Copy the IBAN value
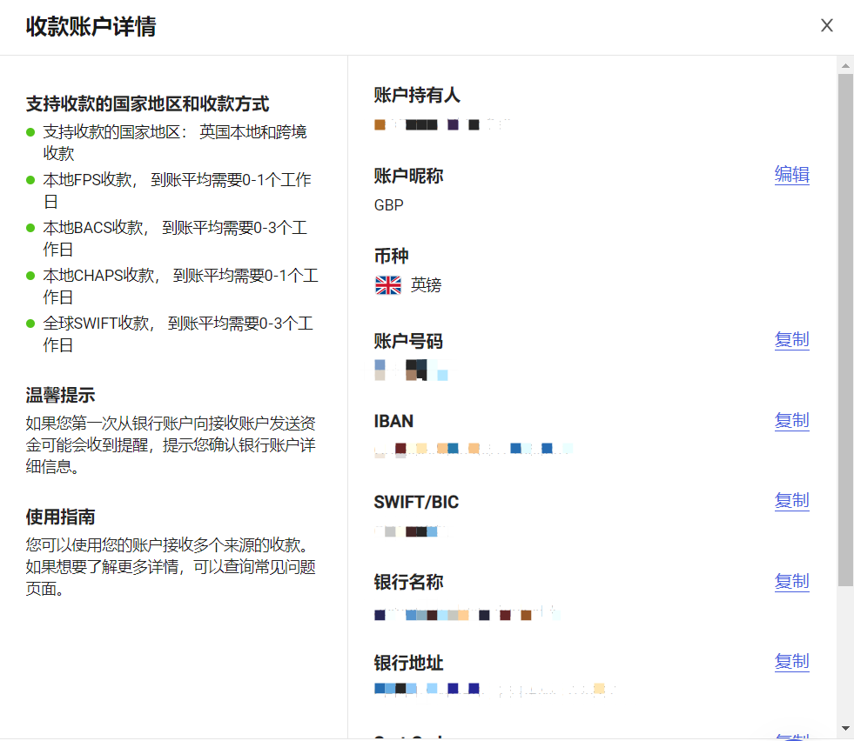This screenshot has height=741, width=854. tap(790, 421)
